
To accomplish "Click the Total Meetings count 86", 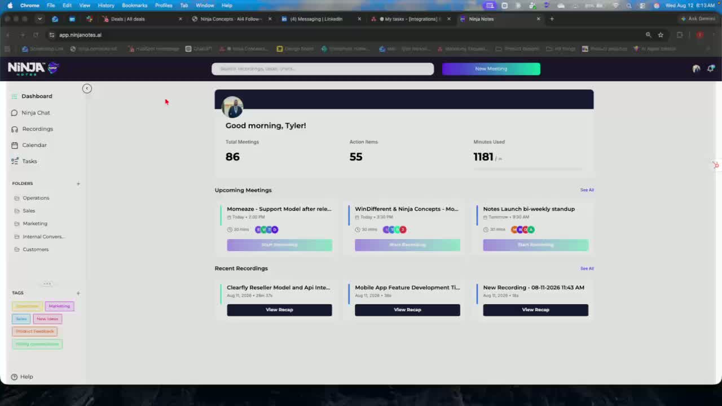I will pyautogui.click(x=232, y=157).
